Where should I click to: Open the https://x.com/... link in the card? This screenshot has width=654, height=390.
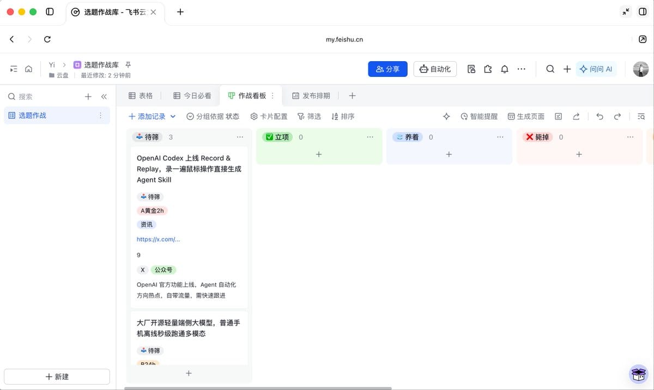click(159, 239)
